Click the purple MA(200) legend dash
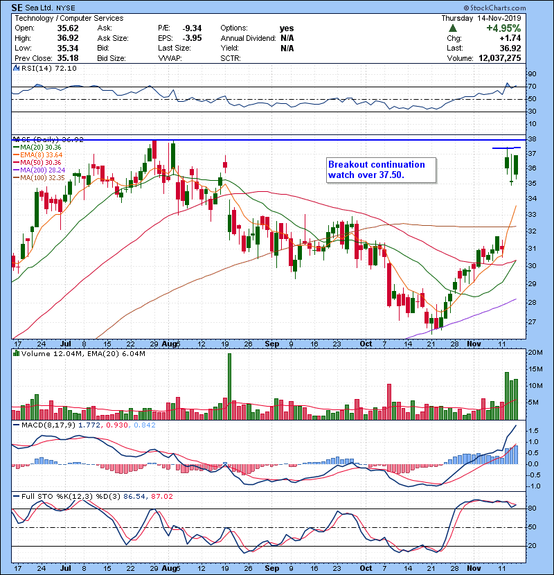Image resolution: width=554 pixels, height=575 pixels. [x=17, y=170]
